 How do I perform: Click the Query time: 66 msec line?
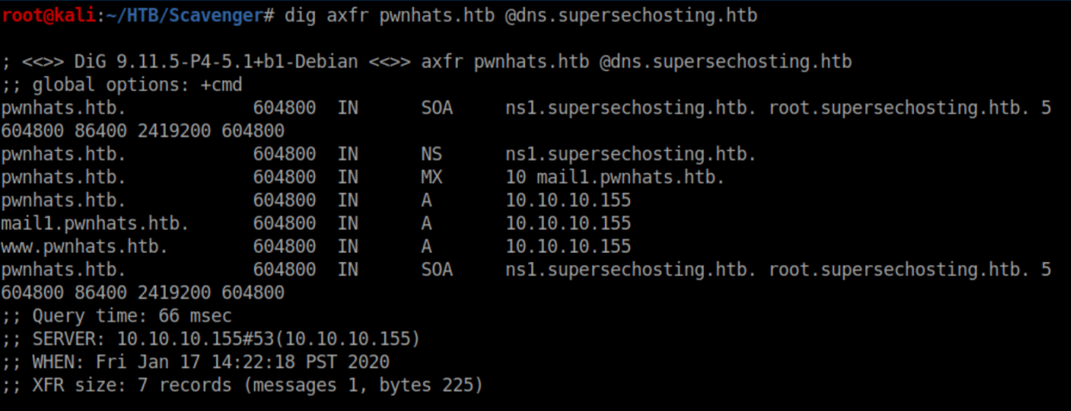pos(117,316)
